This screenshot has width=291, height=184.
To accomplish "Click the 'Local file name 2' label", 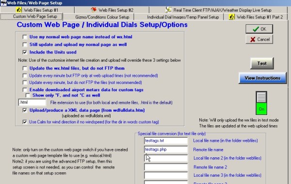I will [x=227, y=158].
